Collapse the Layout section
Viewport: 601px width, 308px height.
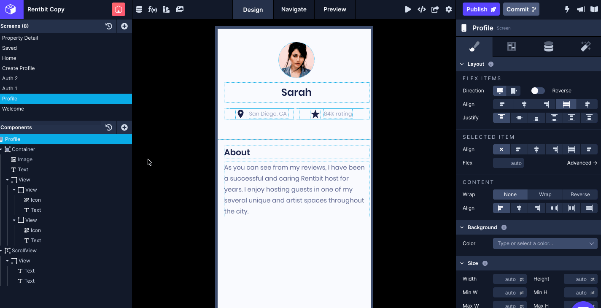(462, 64)
